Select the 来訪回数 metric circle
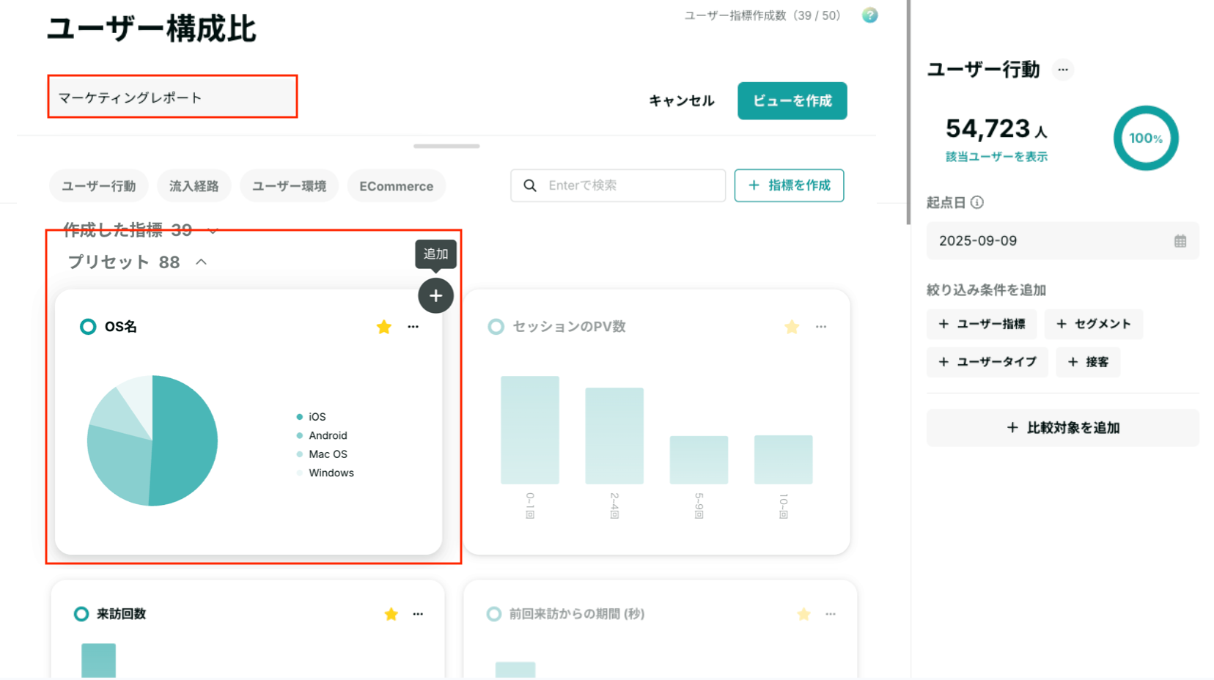Viewport: 1214px width, 680px height. coord(81,614)
